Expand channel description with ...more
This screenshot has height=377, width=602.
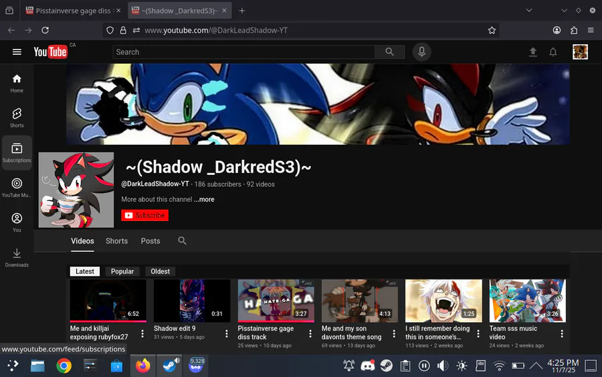click(x=204, y=199)
